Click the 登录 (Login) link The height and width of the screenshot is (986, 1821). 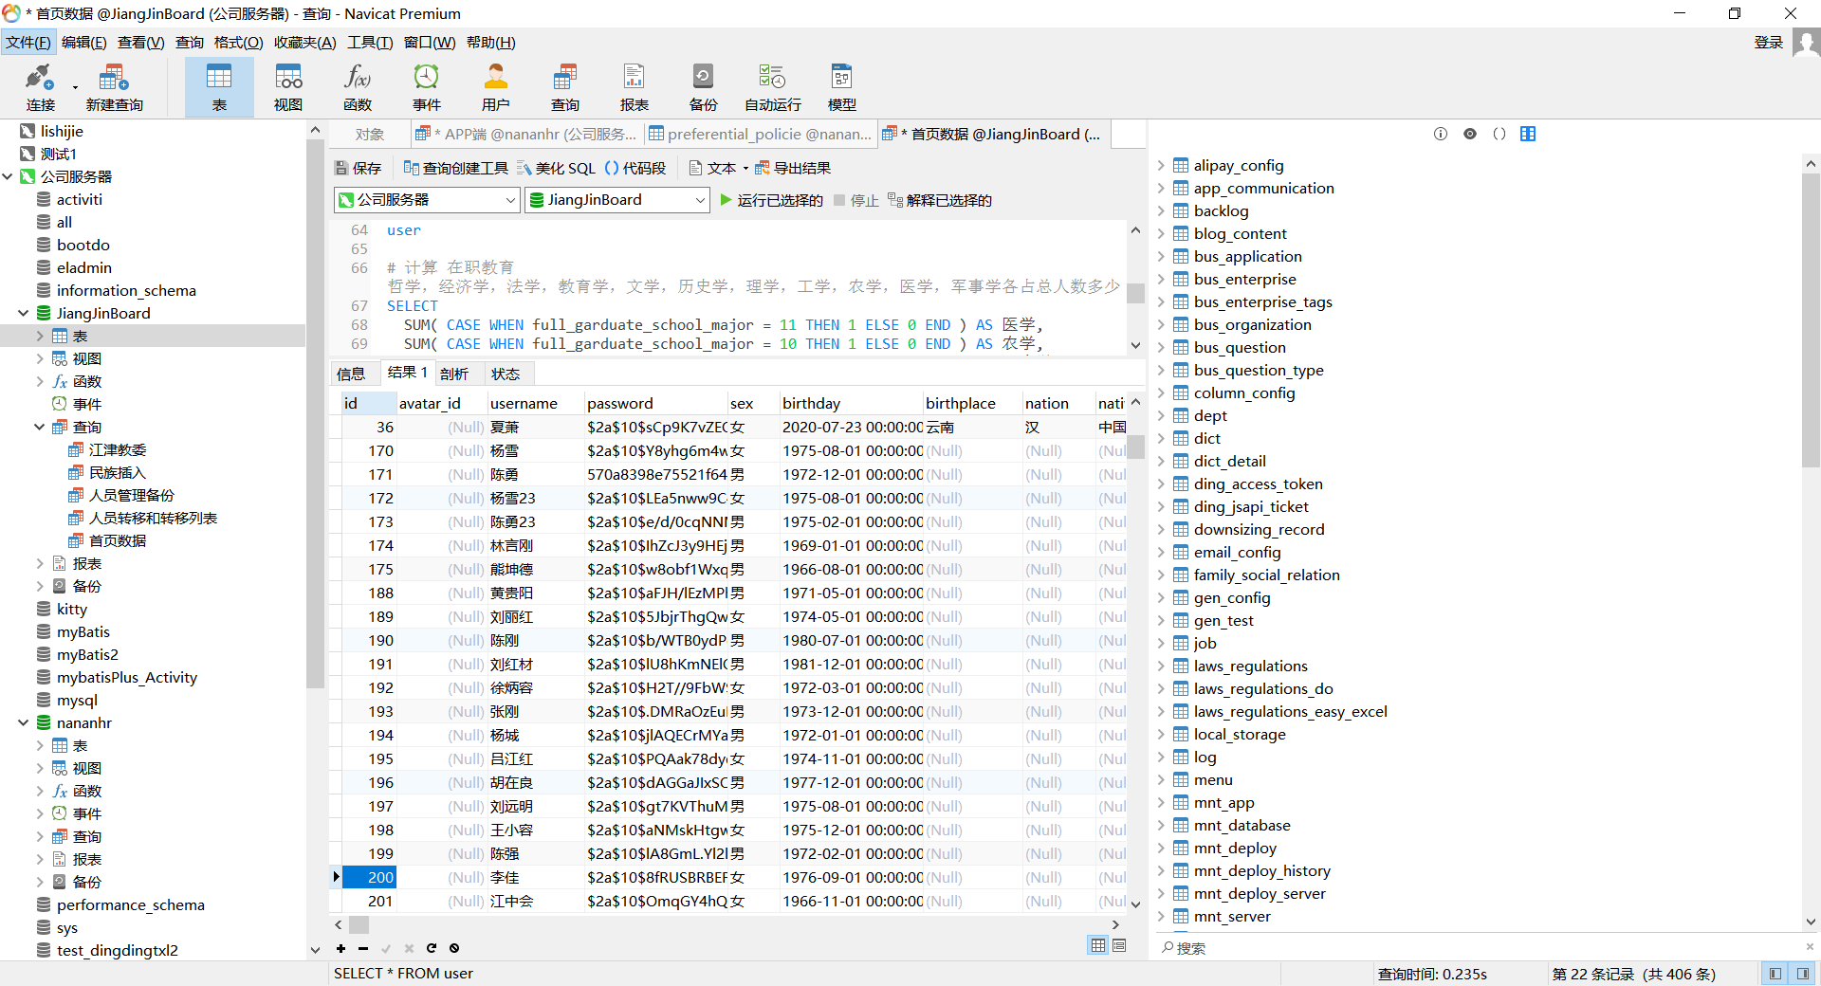(1769, 43)
